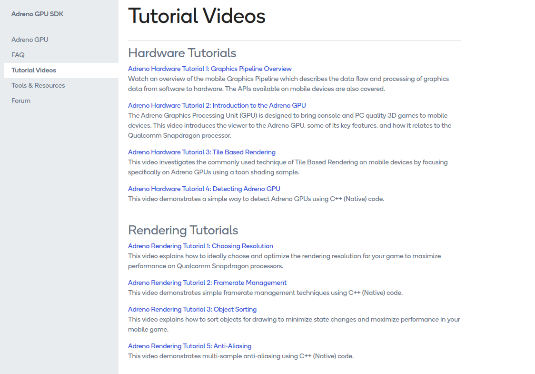Open Rendering Tutorial 3: Object Sorting
The height and width of the screenshot is (374, 535).
click(x=192, y=310)
